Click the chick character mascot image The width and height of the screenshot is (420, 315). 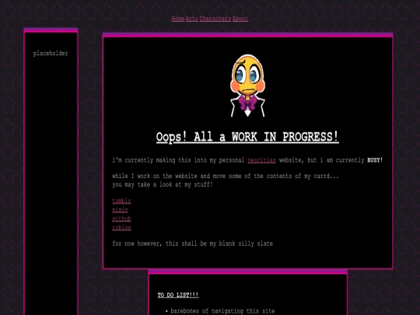coord(248,86)
